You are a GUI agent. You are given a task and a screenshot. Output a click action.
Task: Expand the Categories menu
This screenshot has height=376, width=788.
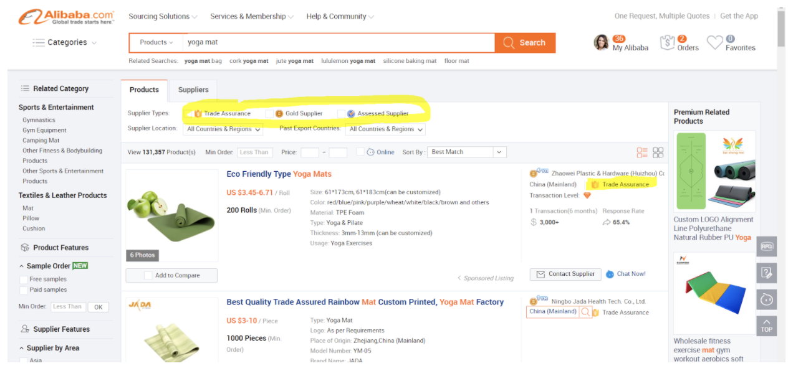tap(64, 42)
